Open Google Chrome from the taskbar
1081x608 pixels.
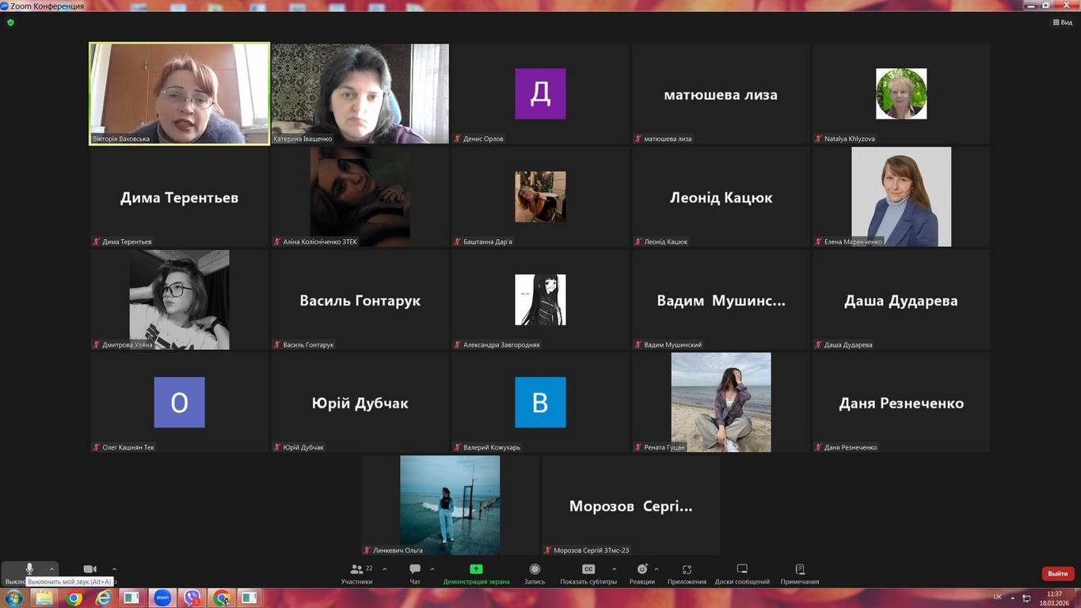(x=74, y=598)
